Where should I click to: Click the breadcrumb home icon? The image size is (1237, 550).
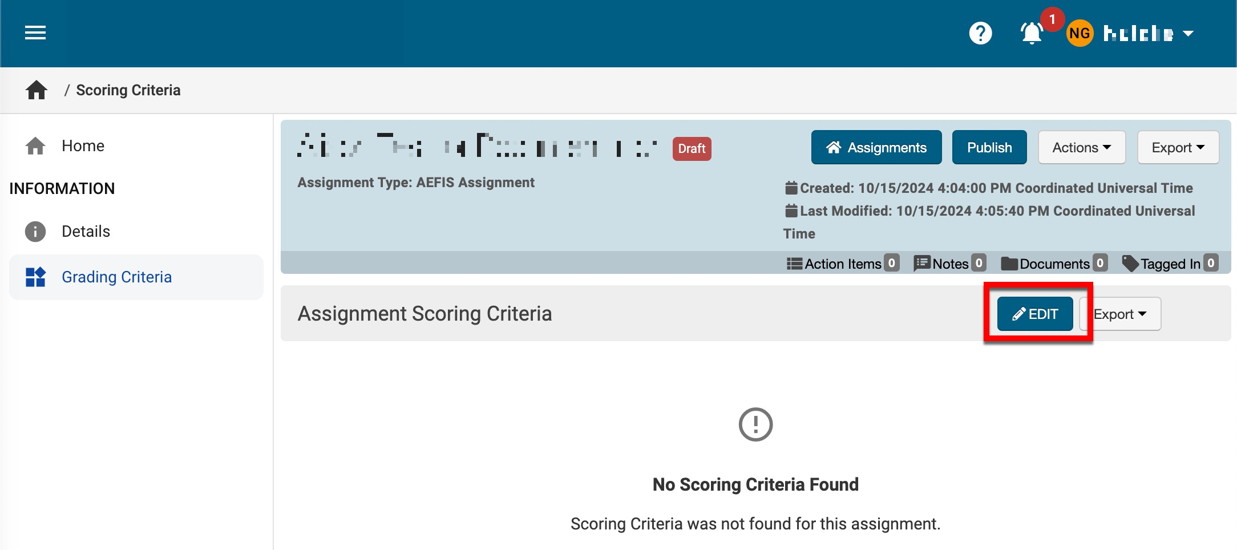pyautogui.click(x=37, y=90)
